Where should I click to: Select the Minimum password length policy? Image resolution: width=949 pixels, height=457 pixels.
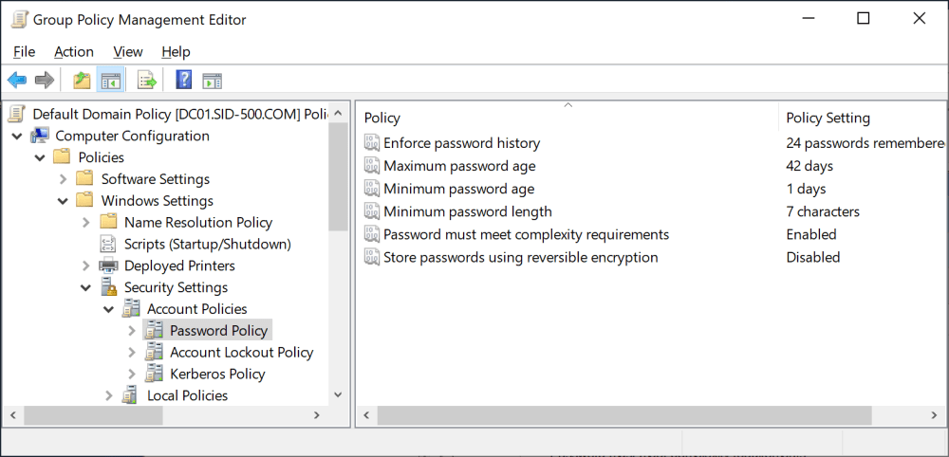[467, 211]
